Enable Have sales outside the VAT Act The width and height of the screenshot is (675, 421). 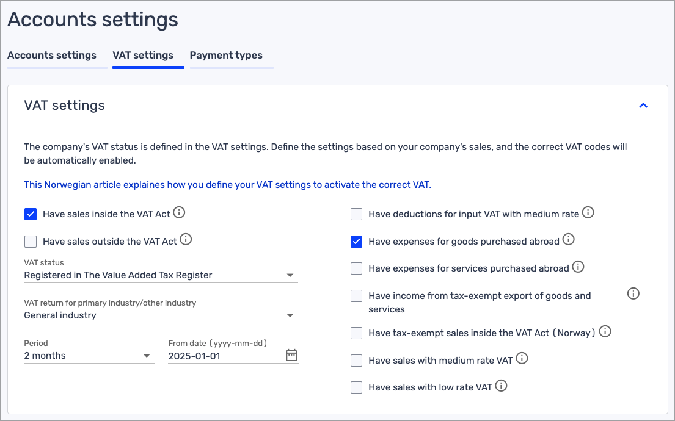[31, 242]
